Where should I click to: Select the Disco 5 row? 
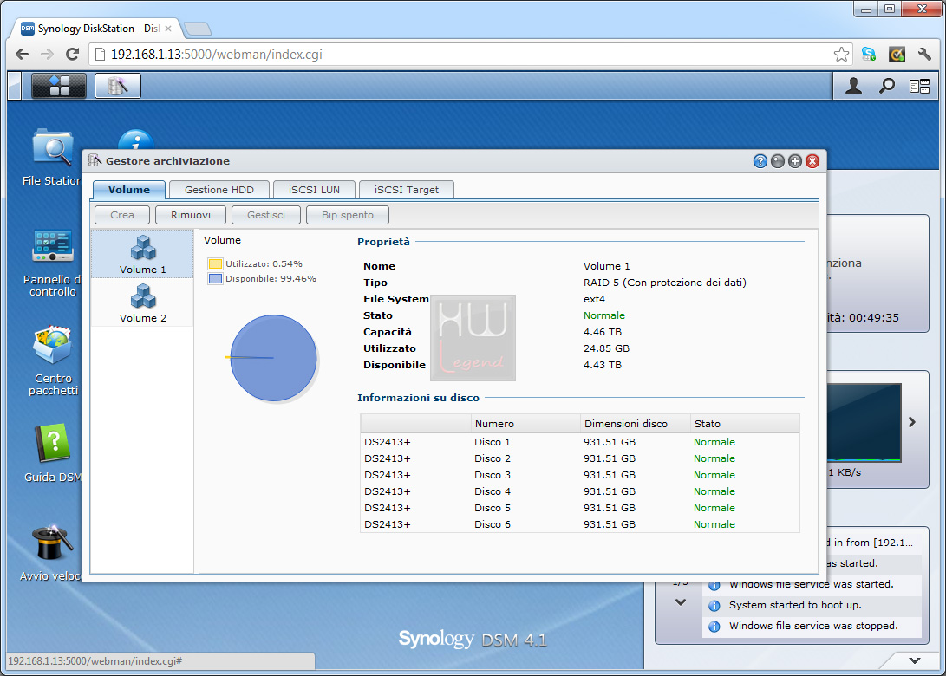click(580, 508)
